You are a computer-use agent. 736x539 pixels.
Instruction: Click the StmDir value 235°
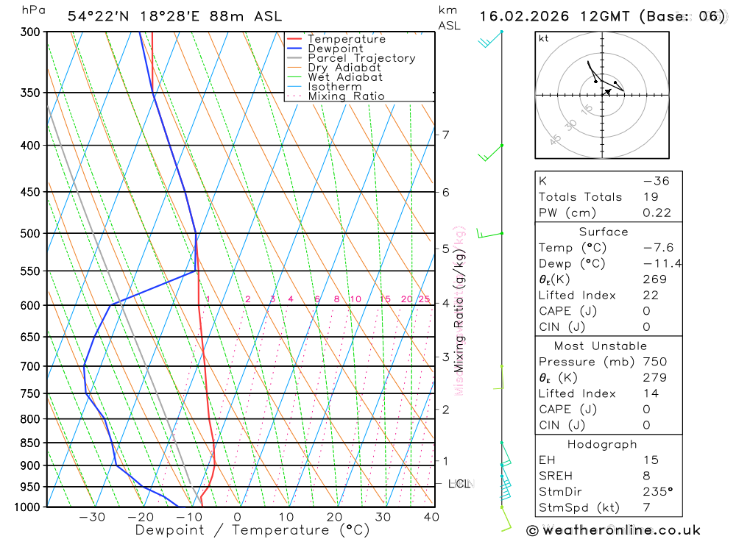pyautogui.click(x=657, y=492)
